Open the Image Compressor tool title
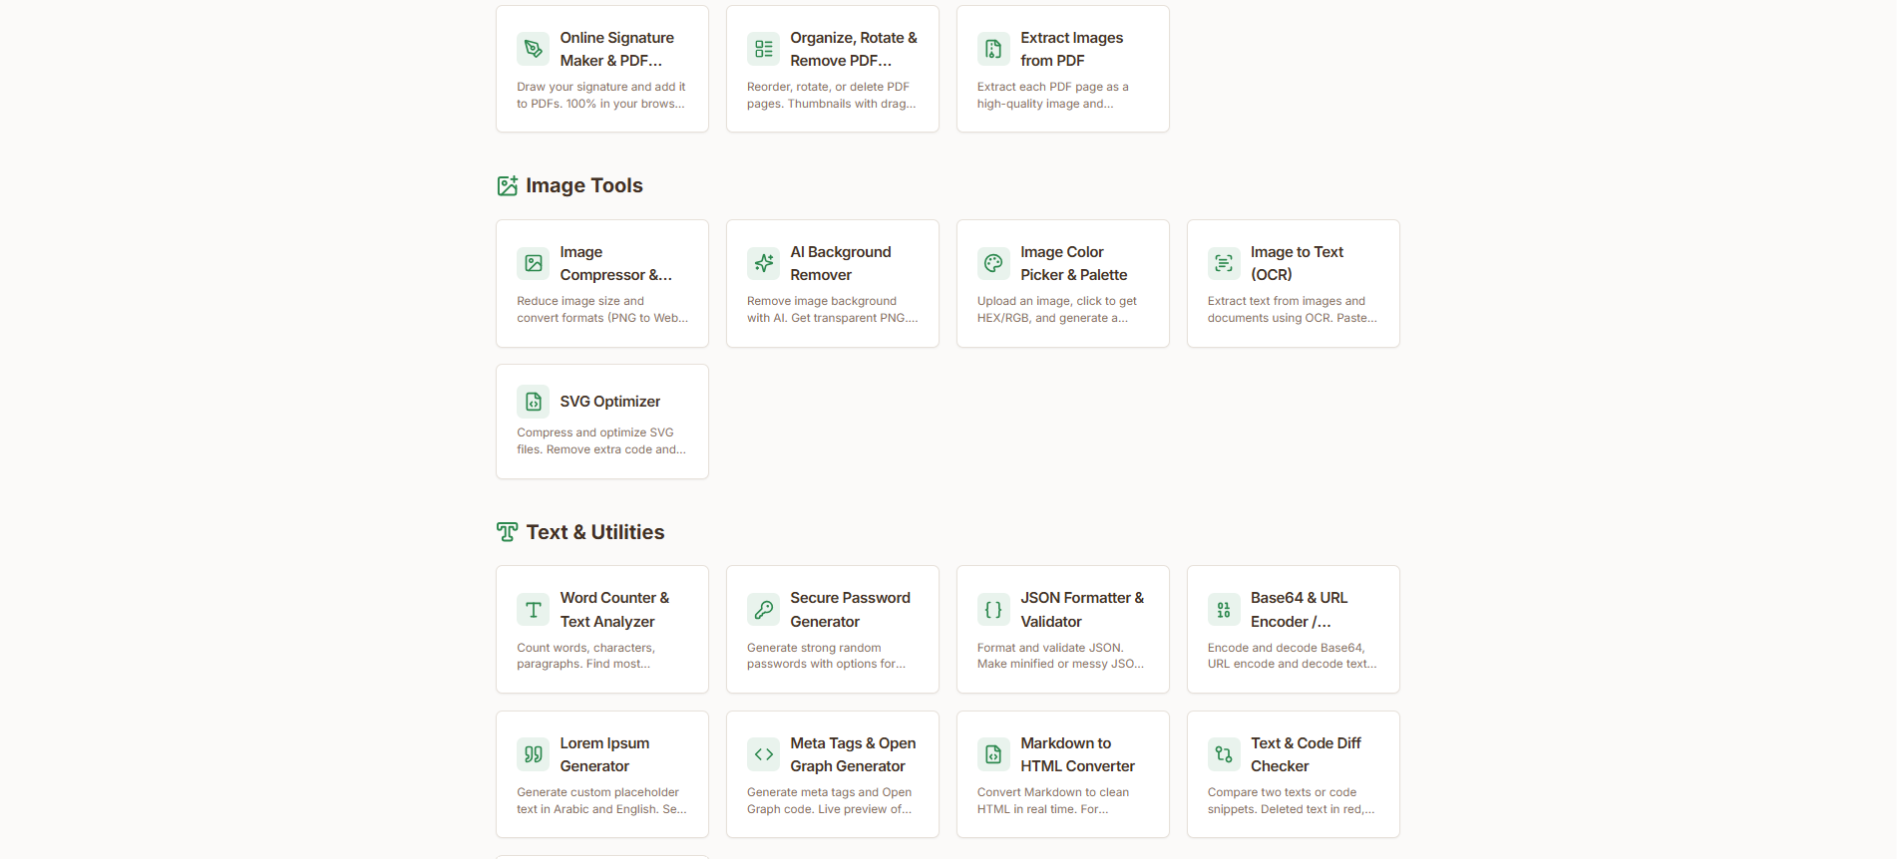The height and width of the screenshot is (859, 1897). pyautogui.click(x=616, y=263)
